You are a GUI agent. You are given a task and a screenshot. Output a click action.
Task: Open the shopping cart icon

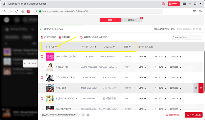(194, 11)
